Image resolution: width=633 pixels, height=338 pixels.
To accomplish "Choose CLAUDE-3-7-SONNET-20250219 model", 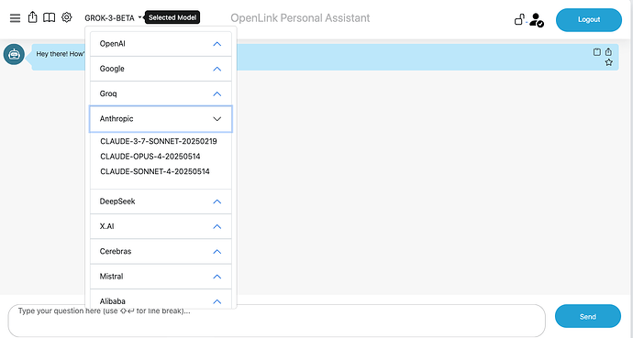I will tap(159, 141).
